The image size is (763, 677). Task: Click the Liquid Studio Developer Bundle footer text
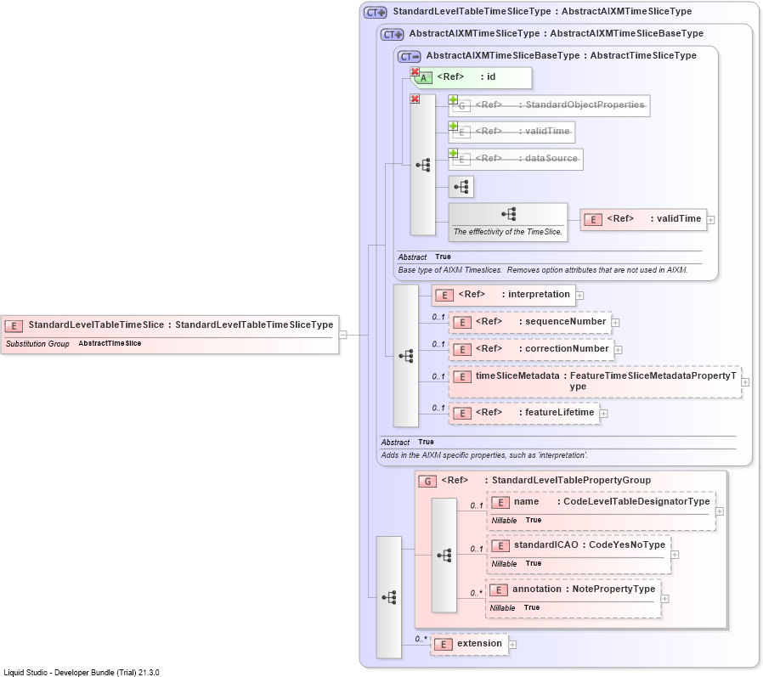coord(82,673)
